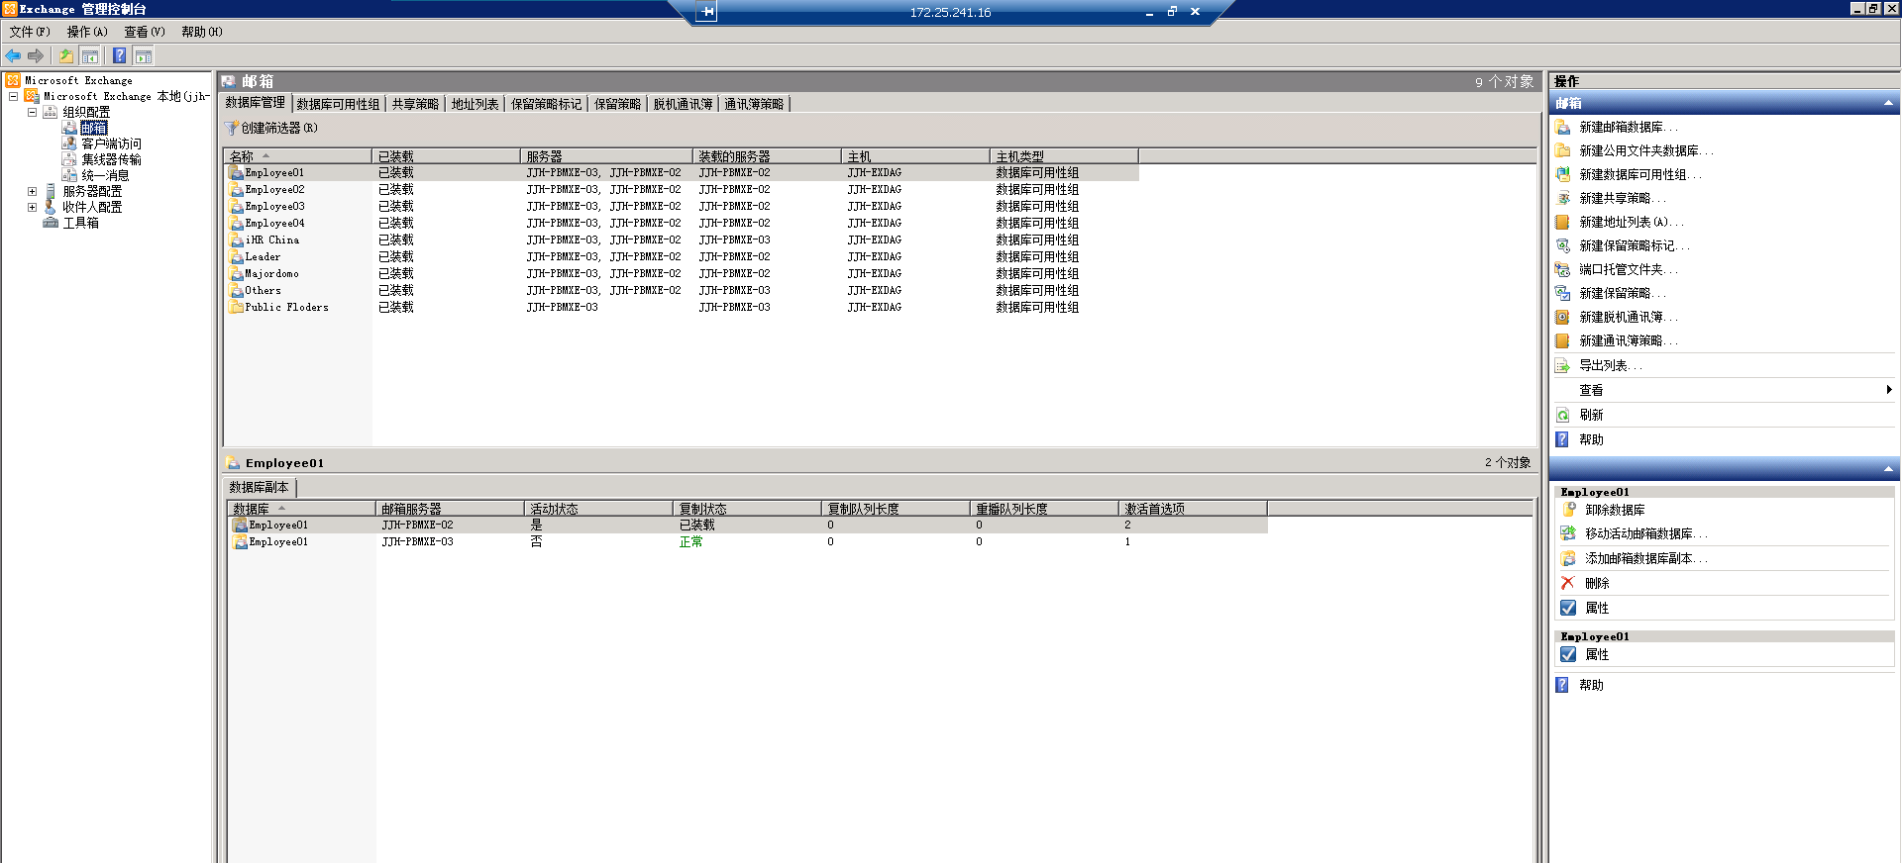Expand the 查看 submenu arrow
Image resolution: width=1902 pixels, height=863 pixels.
pos(1889,390)
